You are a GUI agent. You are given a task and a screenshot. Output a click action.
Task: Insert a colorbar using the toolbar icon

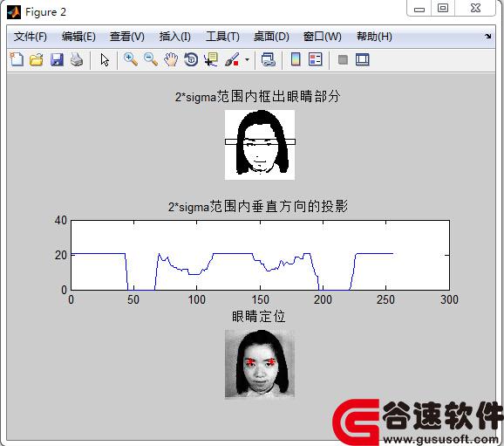[296, 59]
